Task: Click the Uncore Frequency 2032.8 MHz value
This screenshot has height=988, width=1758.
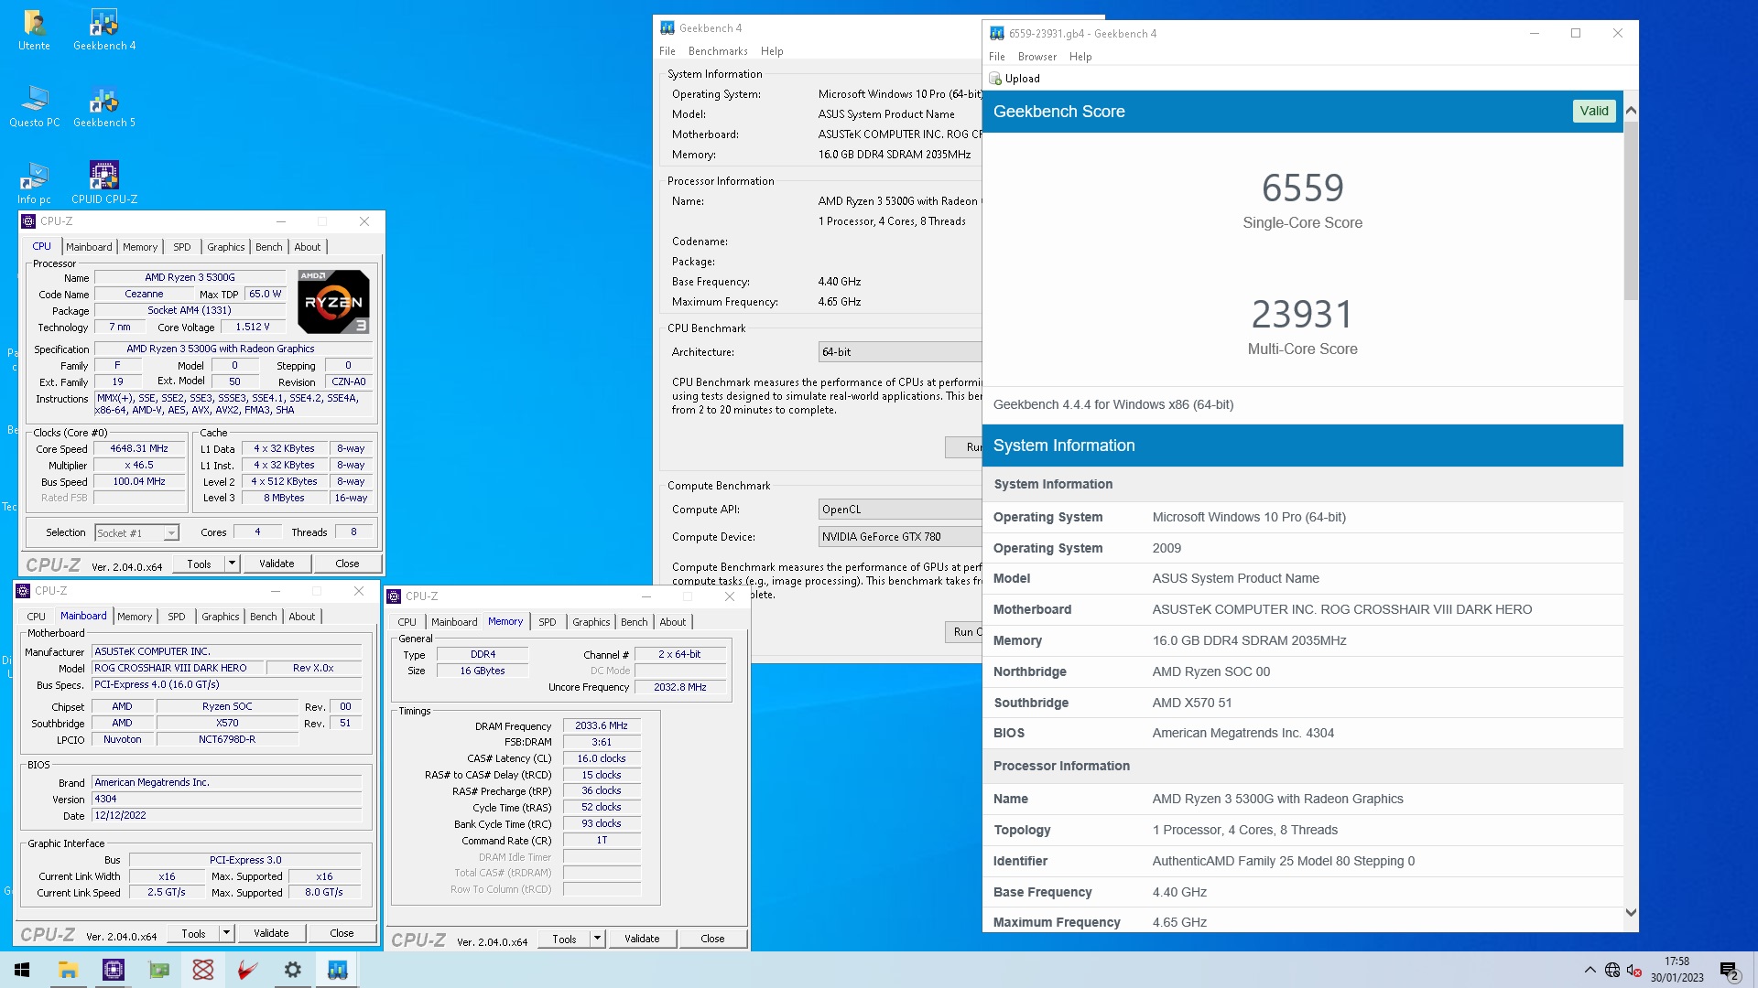Action: (679, 688)
